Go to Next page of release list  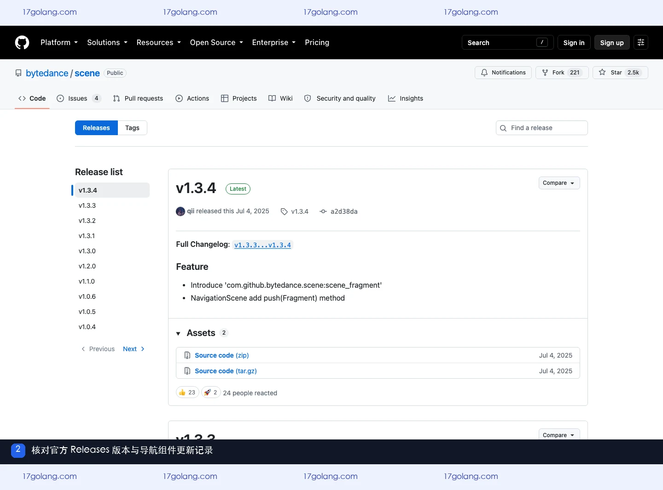tap(134, 349)
